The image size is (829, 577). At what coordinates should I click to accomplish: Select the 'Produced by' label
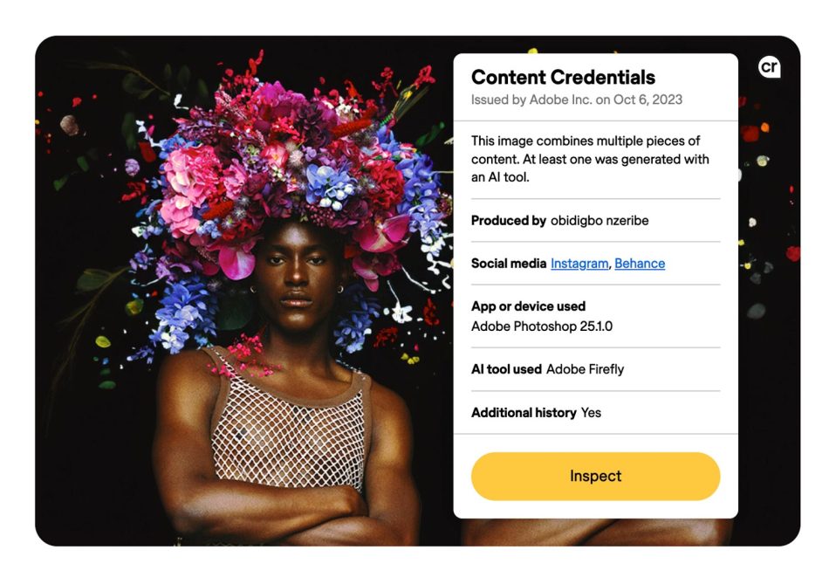[x=509, y=221]
